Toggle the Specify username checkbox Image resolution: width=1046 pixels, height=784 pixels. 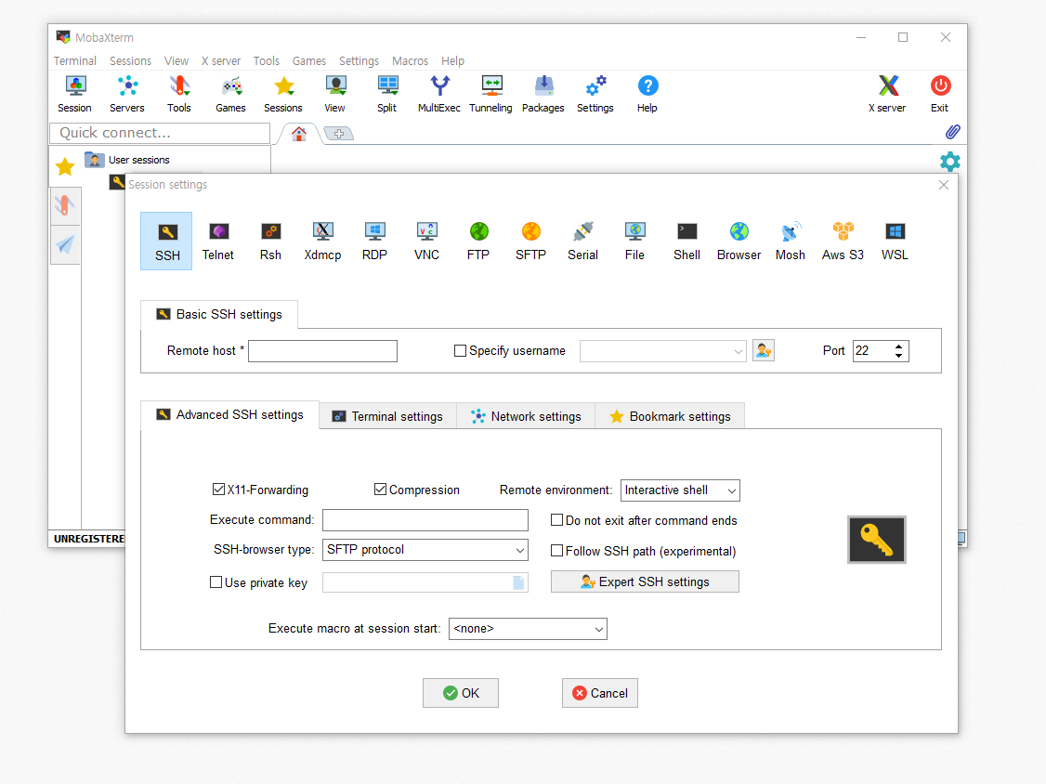coord(460,350)
